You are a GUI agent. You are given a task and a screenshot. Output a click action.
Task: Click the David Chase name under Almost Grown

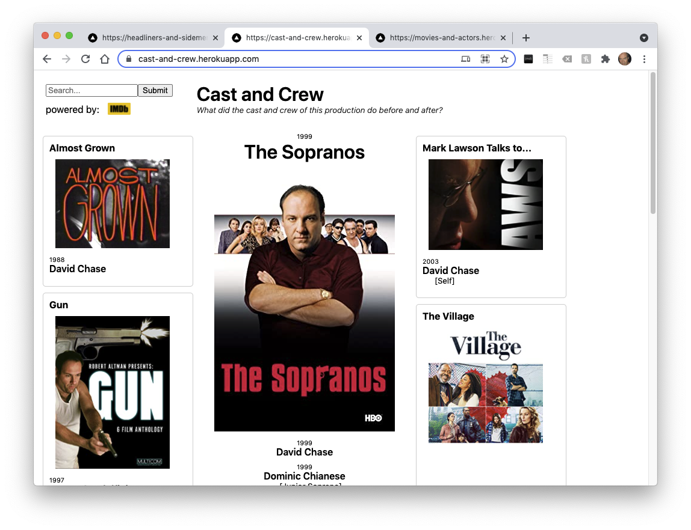tap(78, 269)
